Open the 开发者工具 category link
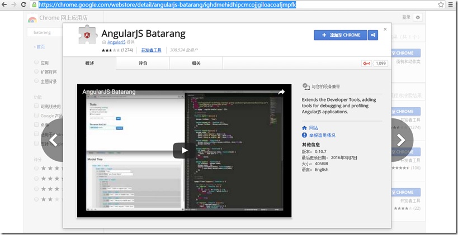This screenshot has width=458, height=235. [x=152, y=50]
